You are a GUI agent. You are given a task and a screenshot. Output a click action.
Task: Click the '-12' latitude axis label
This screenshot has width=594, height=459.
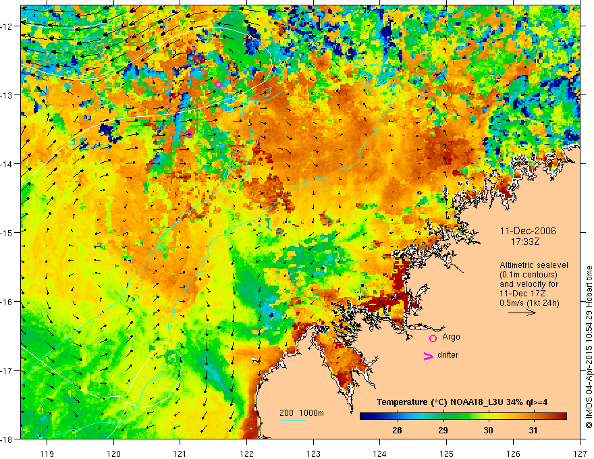pyautogui.click(x=7, y=26)
